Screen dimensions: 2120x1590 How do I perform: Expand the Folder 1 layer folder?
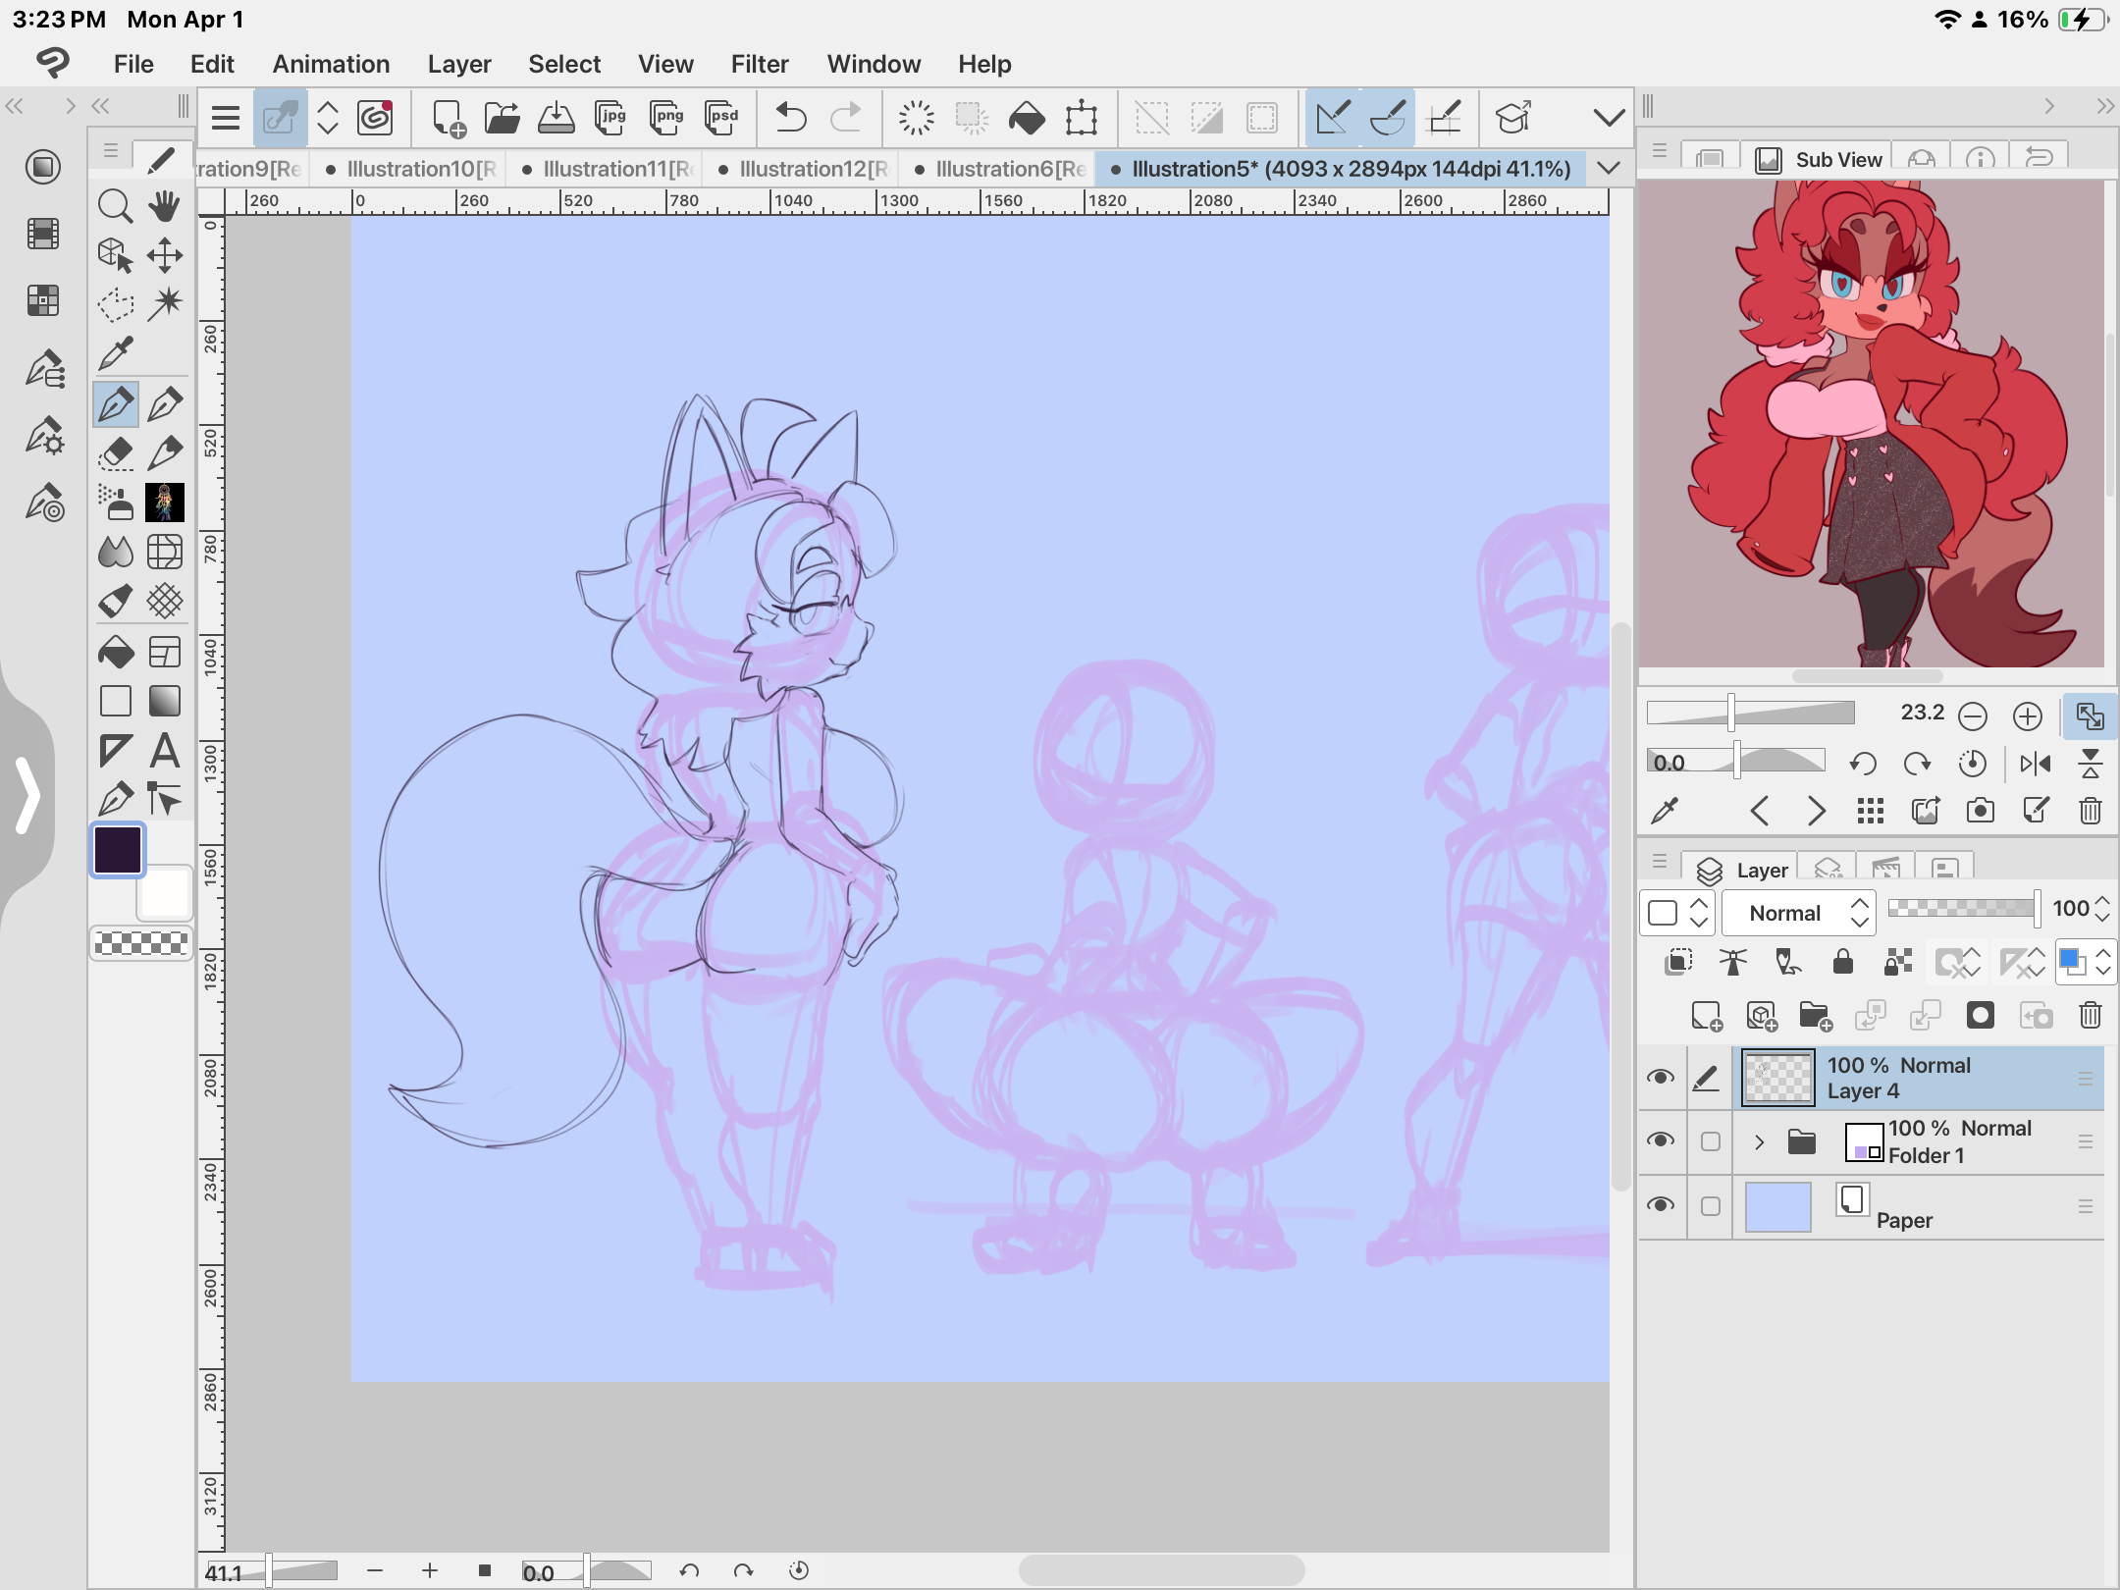1759,1141
